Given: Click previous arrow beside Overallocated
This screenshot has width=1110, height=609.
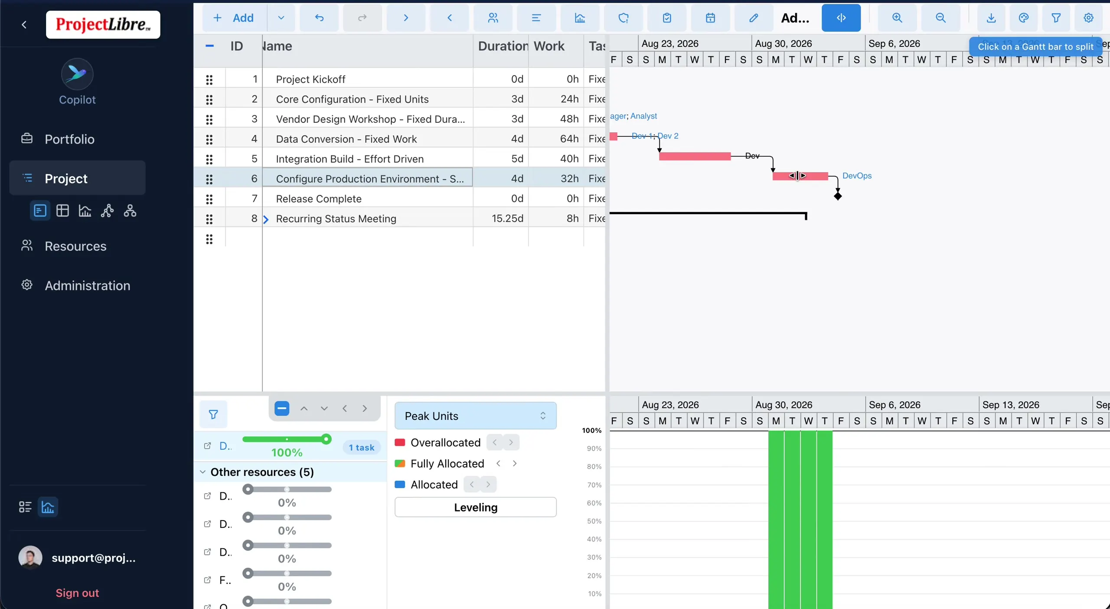Looking at the screenshot, I should (x=495, y=442).
